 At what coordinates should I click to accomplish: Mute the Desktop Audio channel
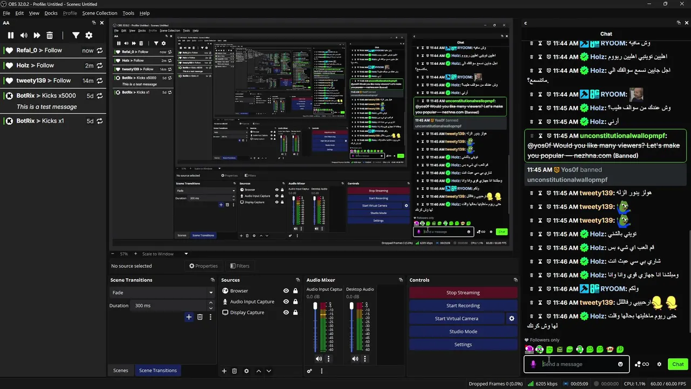pyautogui.click(x=355, y=359)
